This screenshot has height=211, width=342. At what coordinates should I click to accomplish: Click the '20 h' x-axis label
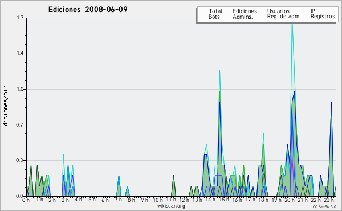pos(290,200)
